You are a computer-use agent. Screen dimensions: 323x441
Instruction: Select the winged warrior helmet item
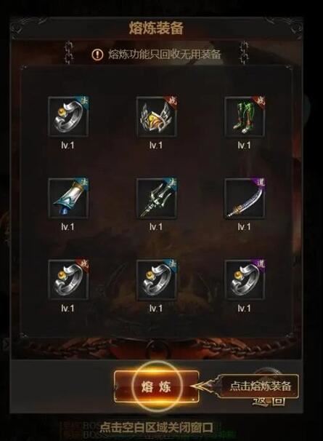(157, 116)
